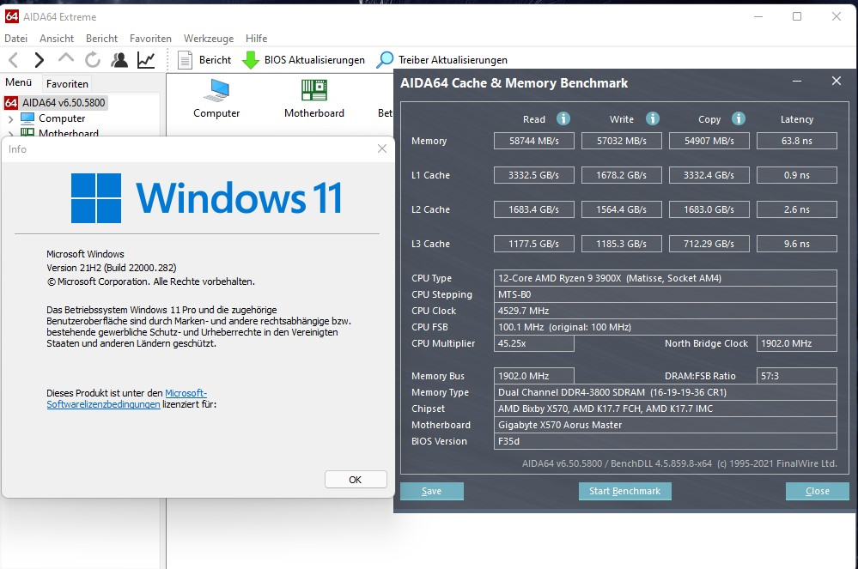Go up one level with the up arrow icon
The height and width of the screenshot is (569, 858).
(x=65, y=58)
